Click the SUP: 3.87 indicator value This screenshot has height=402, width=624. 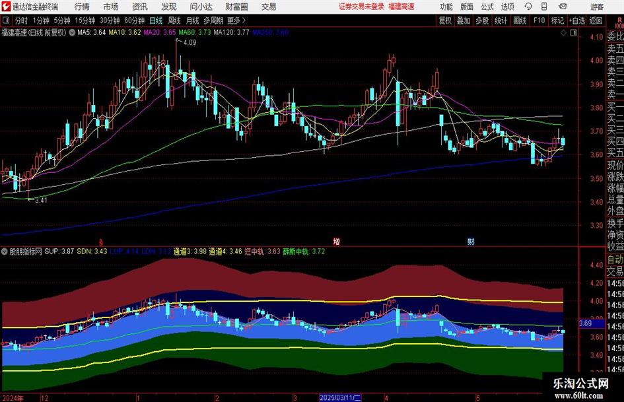pos(59,251)
